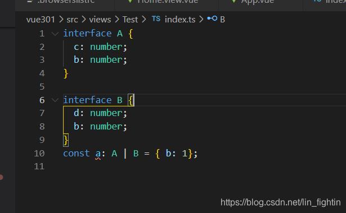Click type B in union on line 10
Viewport: 346px width, 213px height.
(x=136, y=154)
